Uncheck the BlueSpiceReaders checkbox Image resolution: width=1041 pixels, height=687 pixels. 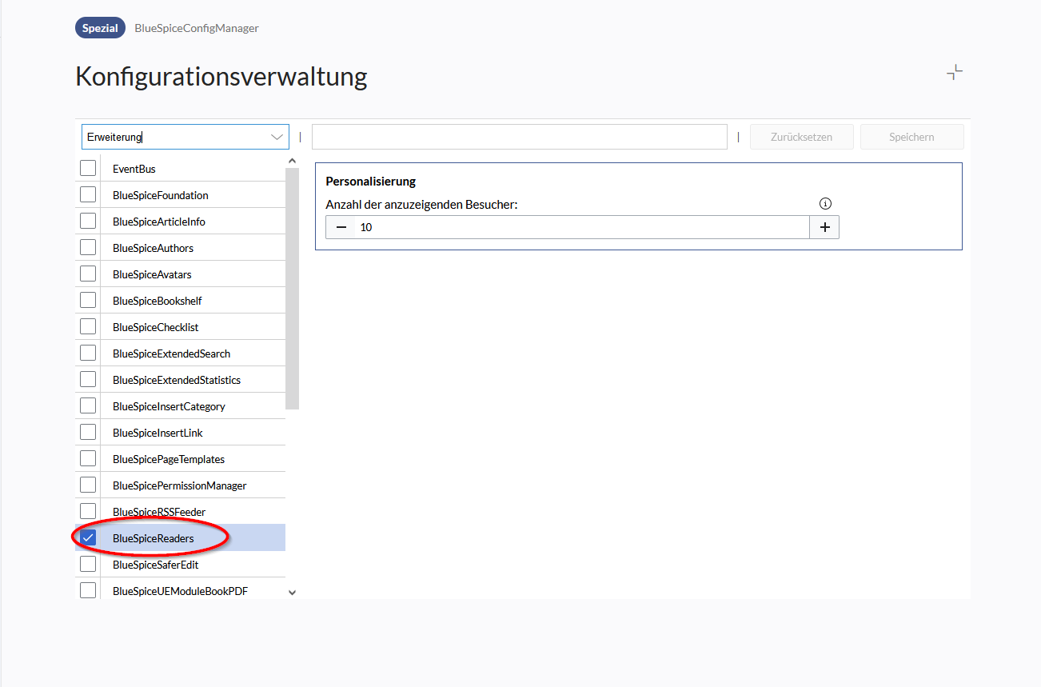(x=88, y=538)
